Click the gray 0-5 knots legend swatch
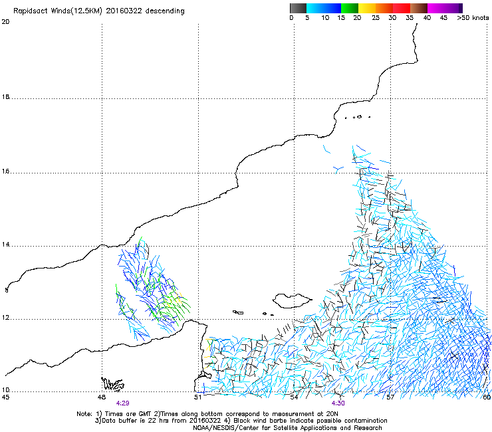The height and width of the screenshot is (432, 492). (298, 8)
